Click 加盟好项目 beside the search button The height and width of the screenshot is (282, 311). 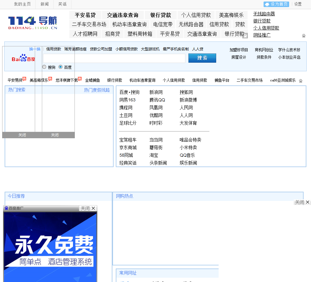coord(239,50)
